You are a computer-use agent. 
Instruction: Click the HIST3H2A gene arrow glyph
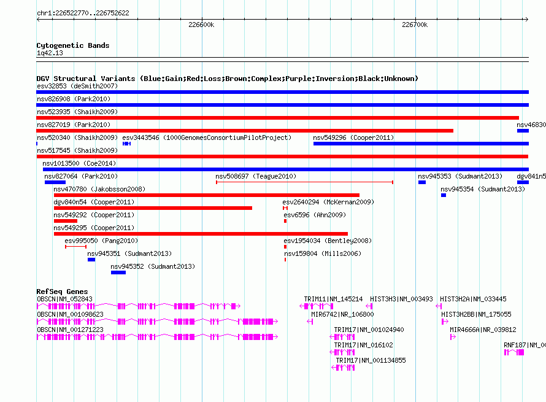pyautogui.click(x=439, y=306)
